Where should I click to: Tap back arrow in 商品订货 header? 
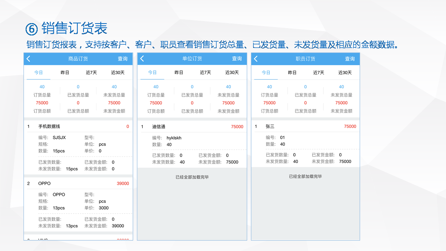click(28, 59)
